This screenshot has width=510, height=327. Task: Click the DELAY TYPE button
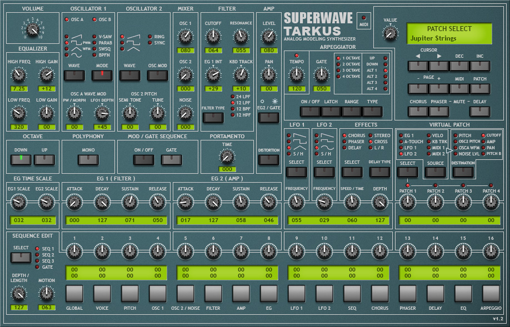[x=379, y=172]
